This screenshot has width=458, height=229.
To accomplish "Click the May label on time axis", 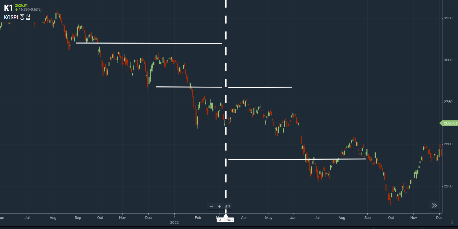I will tap(269, 218).
